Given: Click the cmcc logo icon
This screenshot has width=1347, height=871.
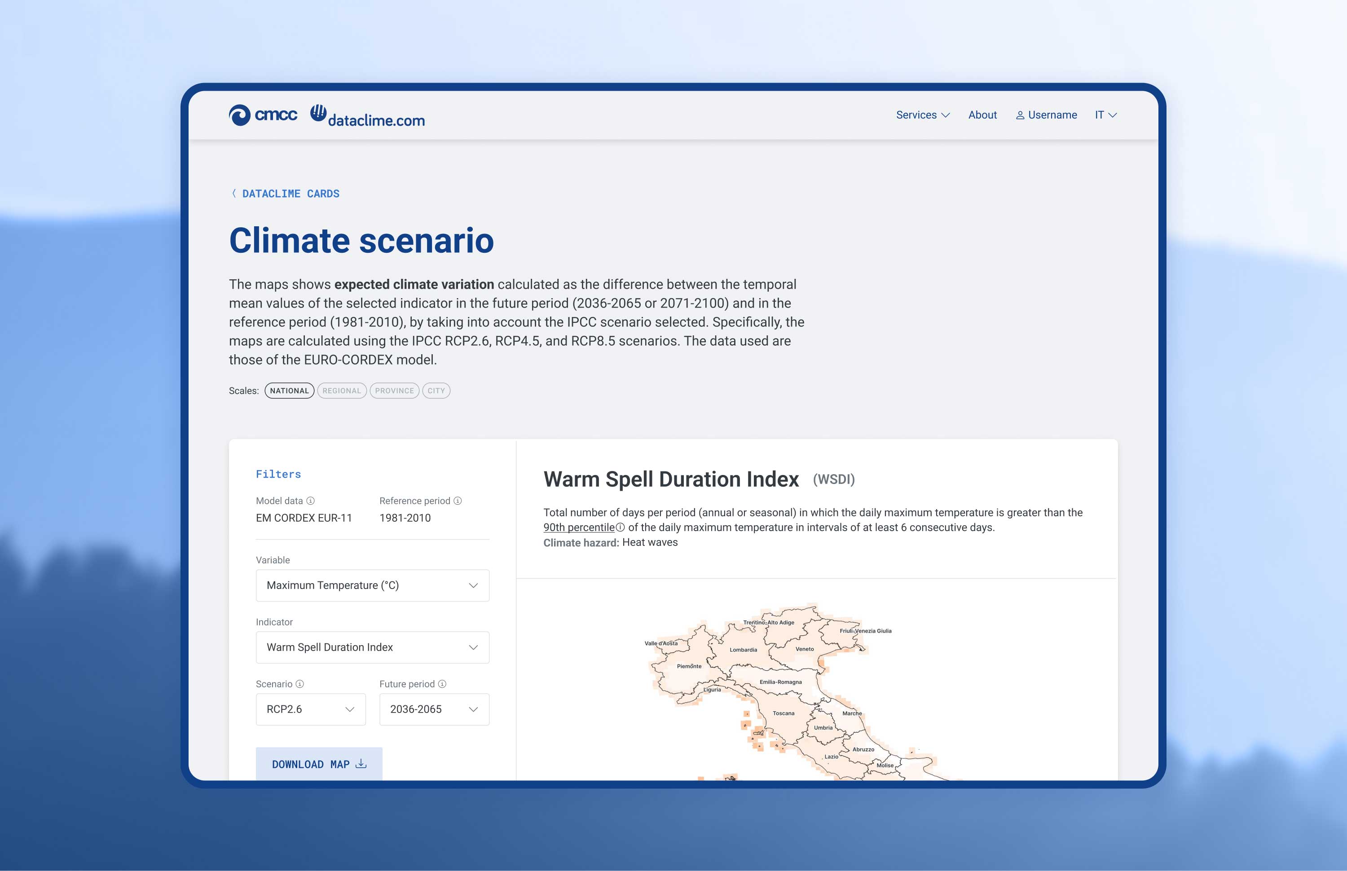Looking at the screenshot, I should click(x=241, y=115).
